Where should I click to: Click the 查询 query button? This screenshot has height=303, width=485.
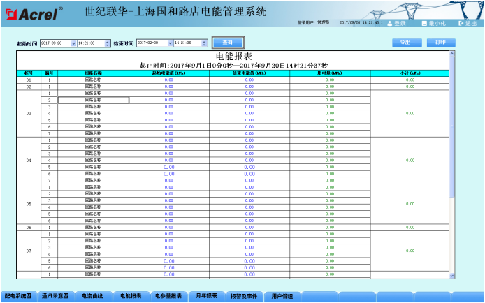point(227,43)
